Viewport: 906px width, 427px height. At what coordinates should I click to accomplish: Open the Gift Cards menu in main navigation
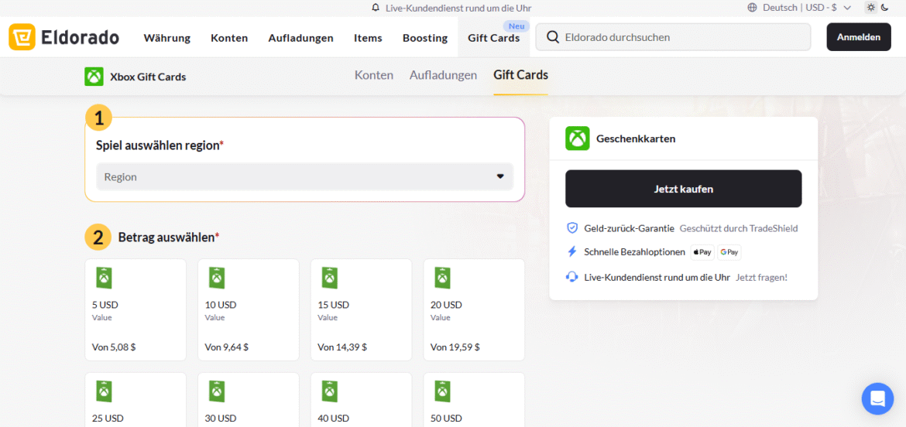click(x=493, y=38)
